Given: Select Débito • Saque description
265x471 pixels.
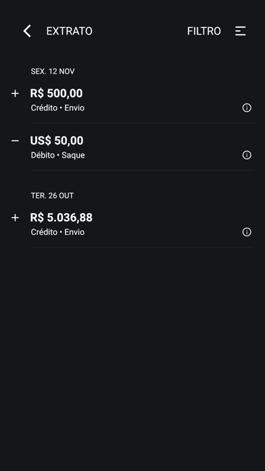Looking at the screenshot, I should pyautogui.click(x=58, y=155).
